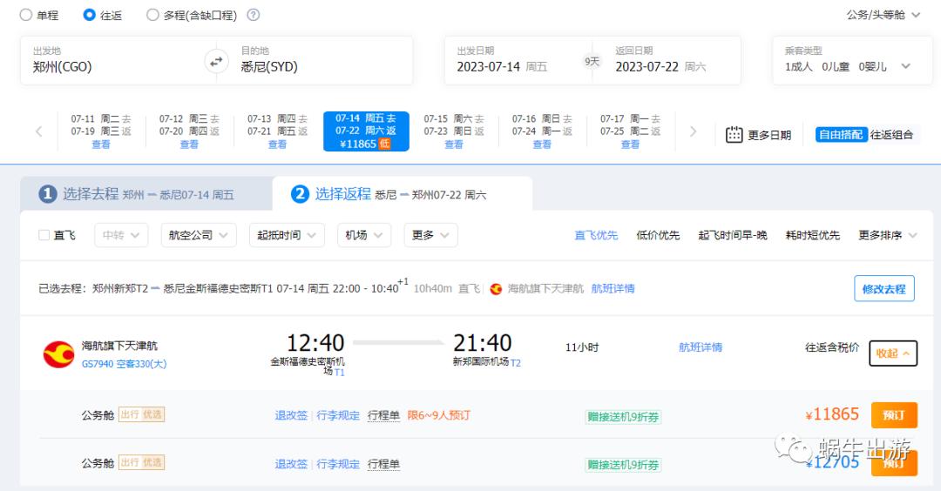941x491 pixels.
Task: Open the 起抵时间 time filter dropdown
Action: click(x=287, y=235)
